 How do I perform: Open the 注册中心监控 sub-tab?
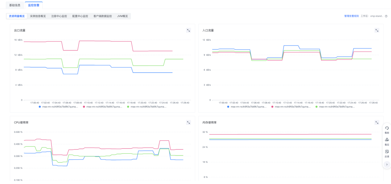click(59, 16)
